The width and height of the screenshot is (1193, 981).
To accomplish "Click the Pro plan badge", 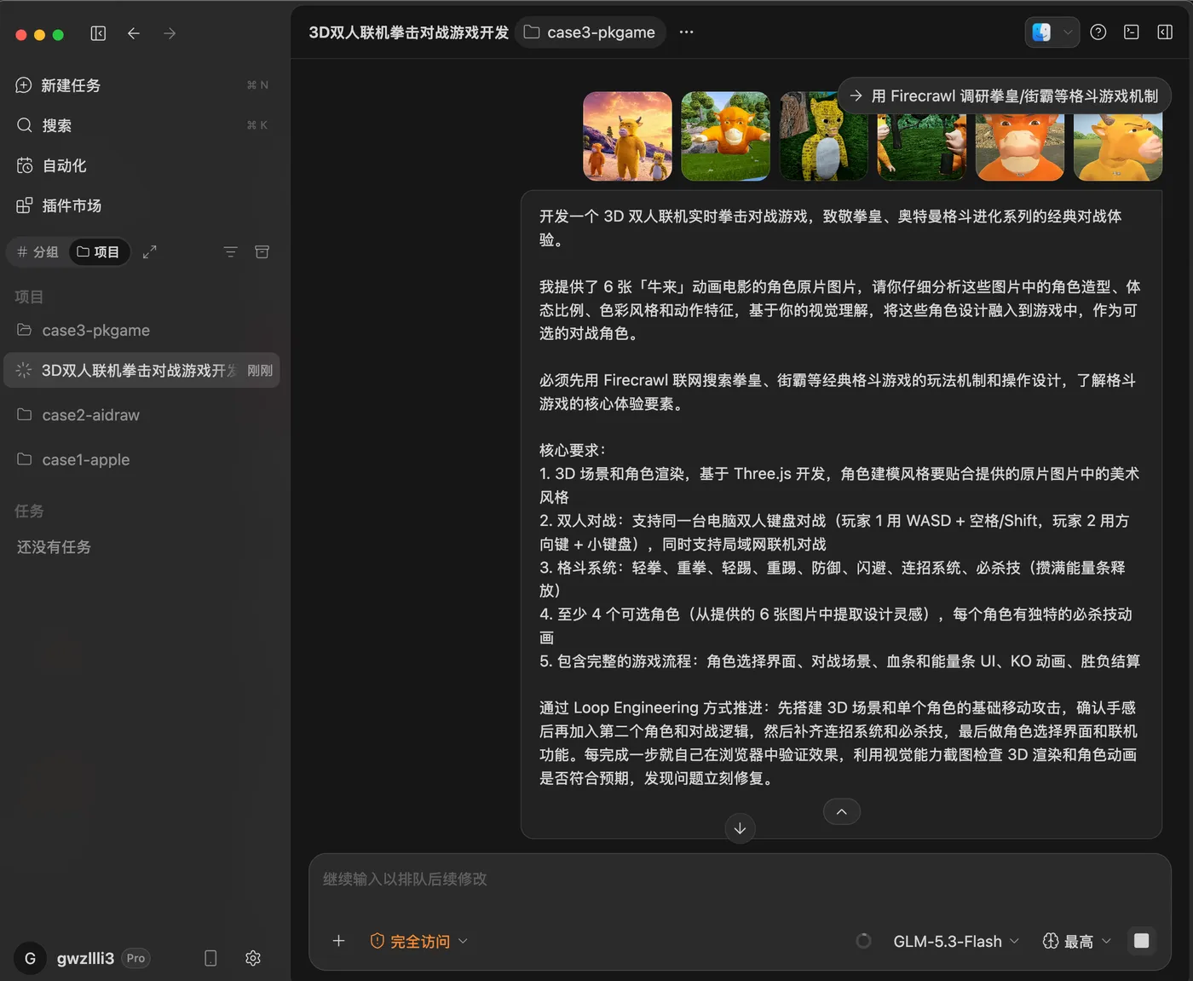I will pyautogui.click(x=135, y=958).
